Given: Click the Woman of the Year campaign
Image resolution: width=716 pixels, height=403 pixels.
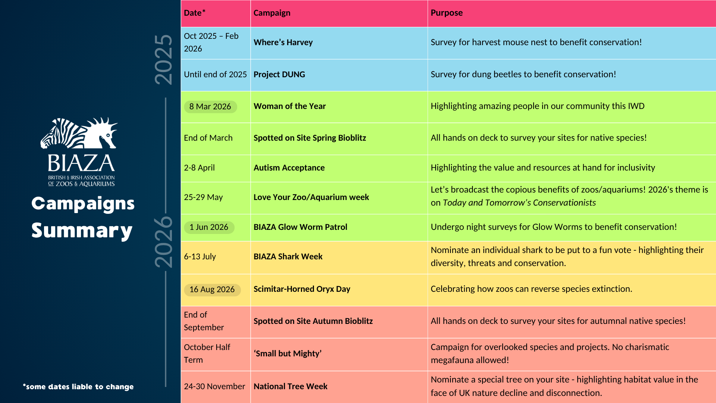Looking at the screenshot, I should click(289, 106).
